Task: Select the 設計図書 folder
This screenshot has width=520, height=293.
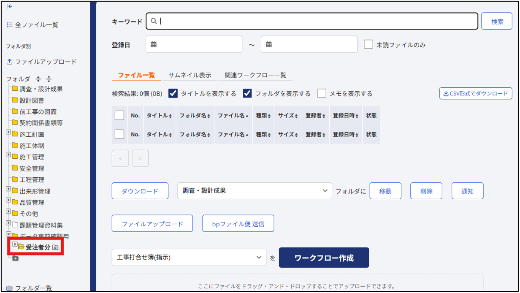Action: [x=28, y=100]
